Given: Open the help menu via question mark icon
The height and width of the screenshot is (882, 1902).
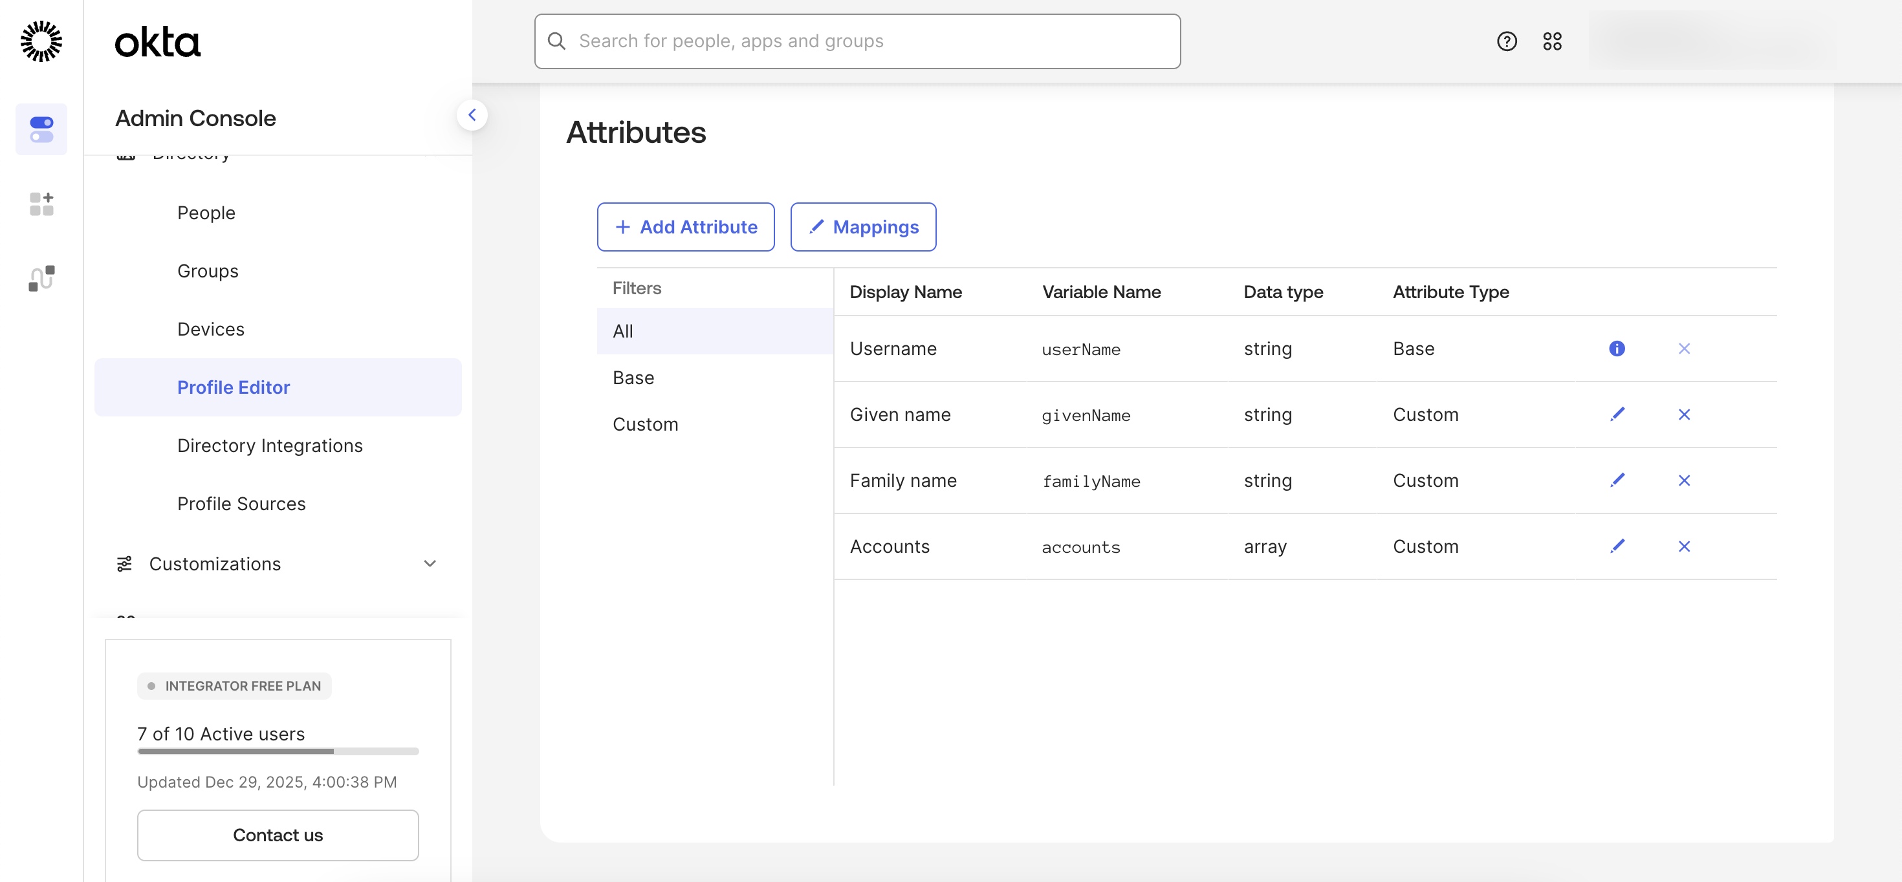Looking at the screenshot, I should point(1506,41).
